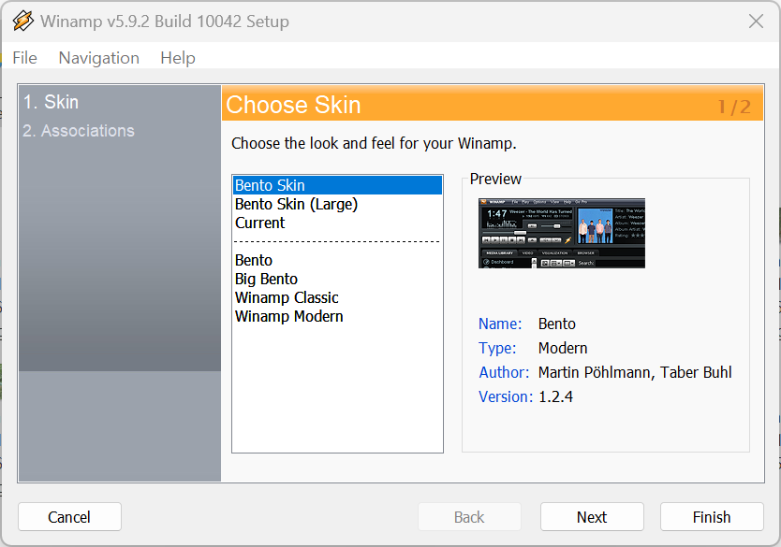The width and height of the screenshot is (781, 547).
Task: Click the skin preview thumbnail image
Action: click(x=561, y=233)
